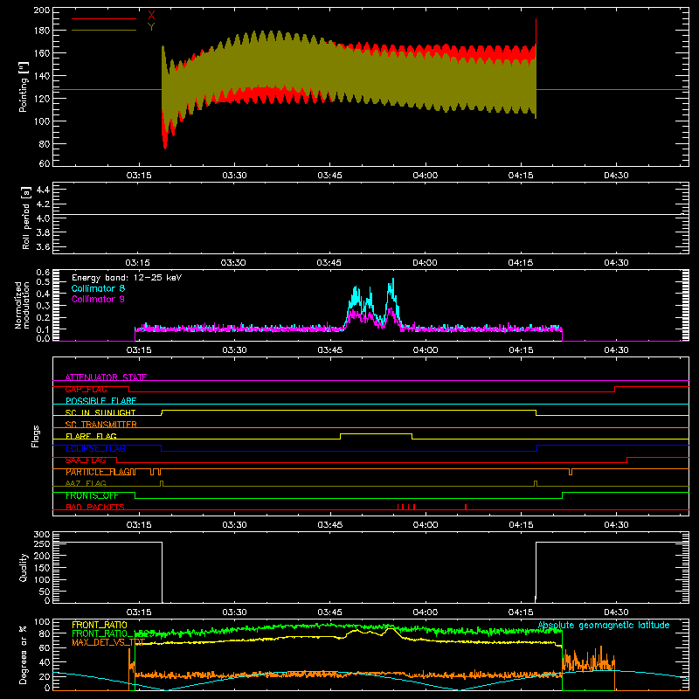Click the magenta 'Collimator 9' legend label
The image size is (699, 699).
(x=98, y=299)
